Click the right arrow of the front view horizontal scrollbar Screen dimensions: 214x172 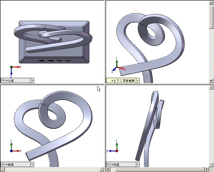102,169
